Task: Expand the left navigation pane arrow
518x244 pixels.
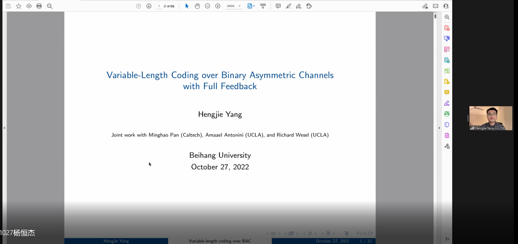Action: pyautogui.click(x=4, y=128)
